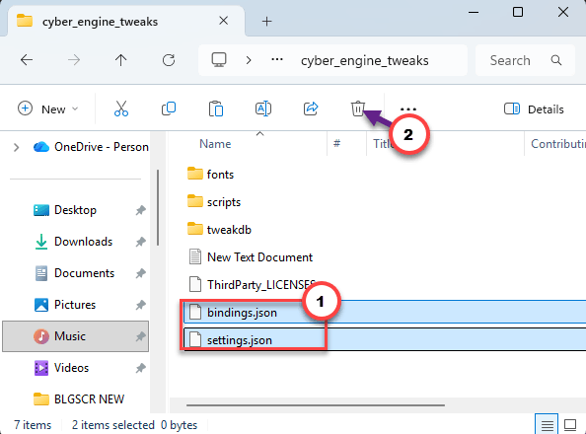Switch to large thumbnails view icon
Viewport: 586px width, 434px height.
pyautogui.click(x=570, y=425)
